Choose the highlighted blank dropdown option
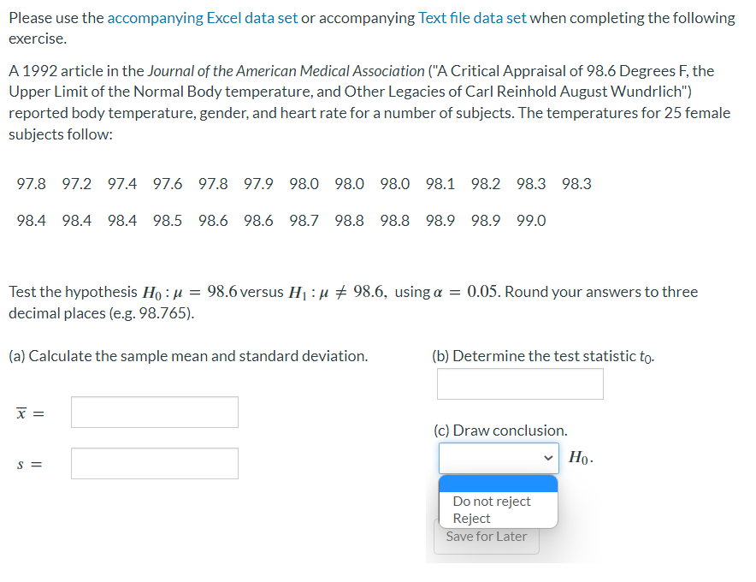This screenshot has height=582, width=756. pyautogui.click(x=498, y=484)
